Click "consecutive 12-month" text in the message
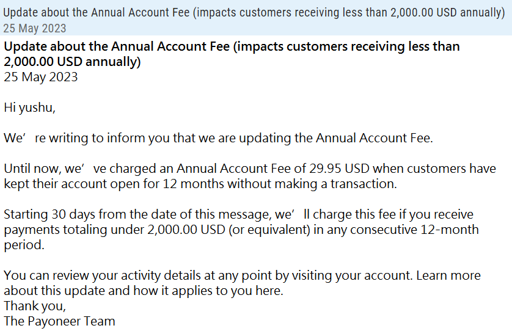The image size is (512, 331). [414, 230]
